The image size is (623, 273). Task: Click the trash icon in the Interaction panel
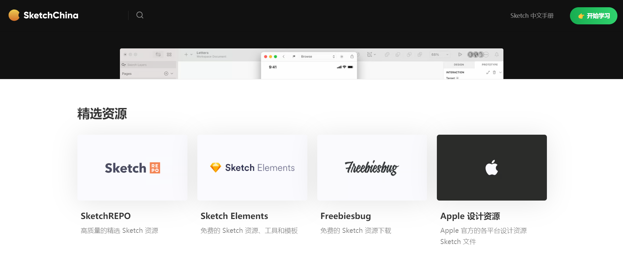click(494, 73)
